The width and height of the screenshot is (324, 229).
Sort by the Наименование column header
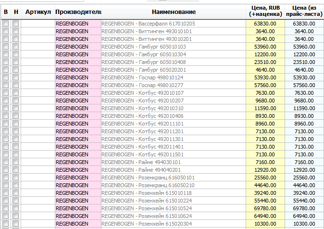[174, 12]
